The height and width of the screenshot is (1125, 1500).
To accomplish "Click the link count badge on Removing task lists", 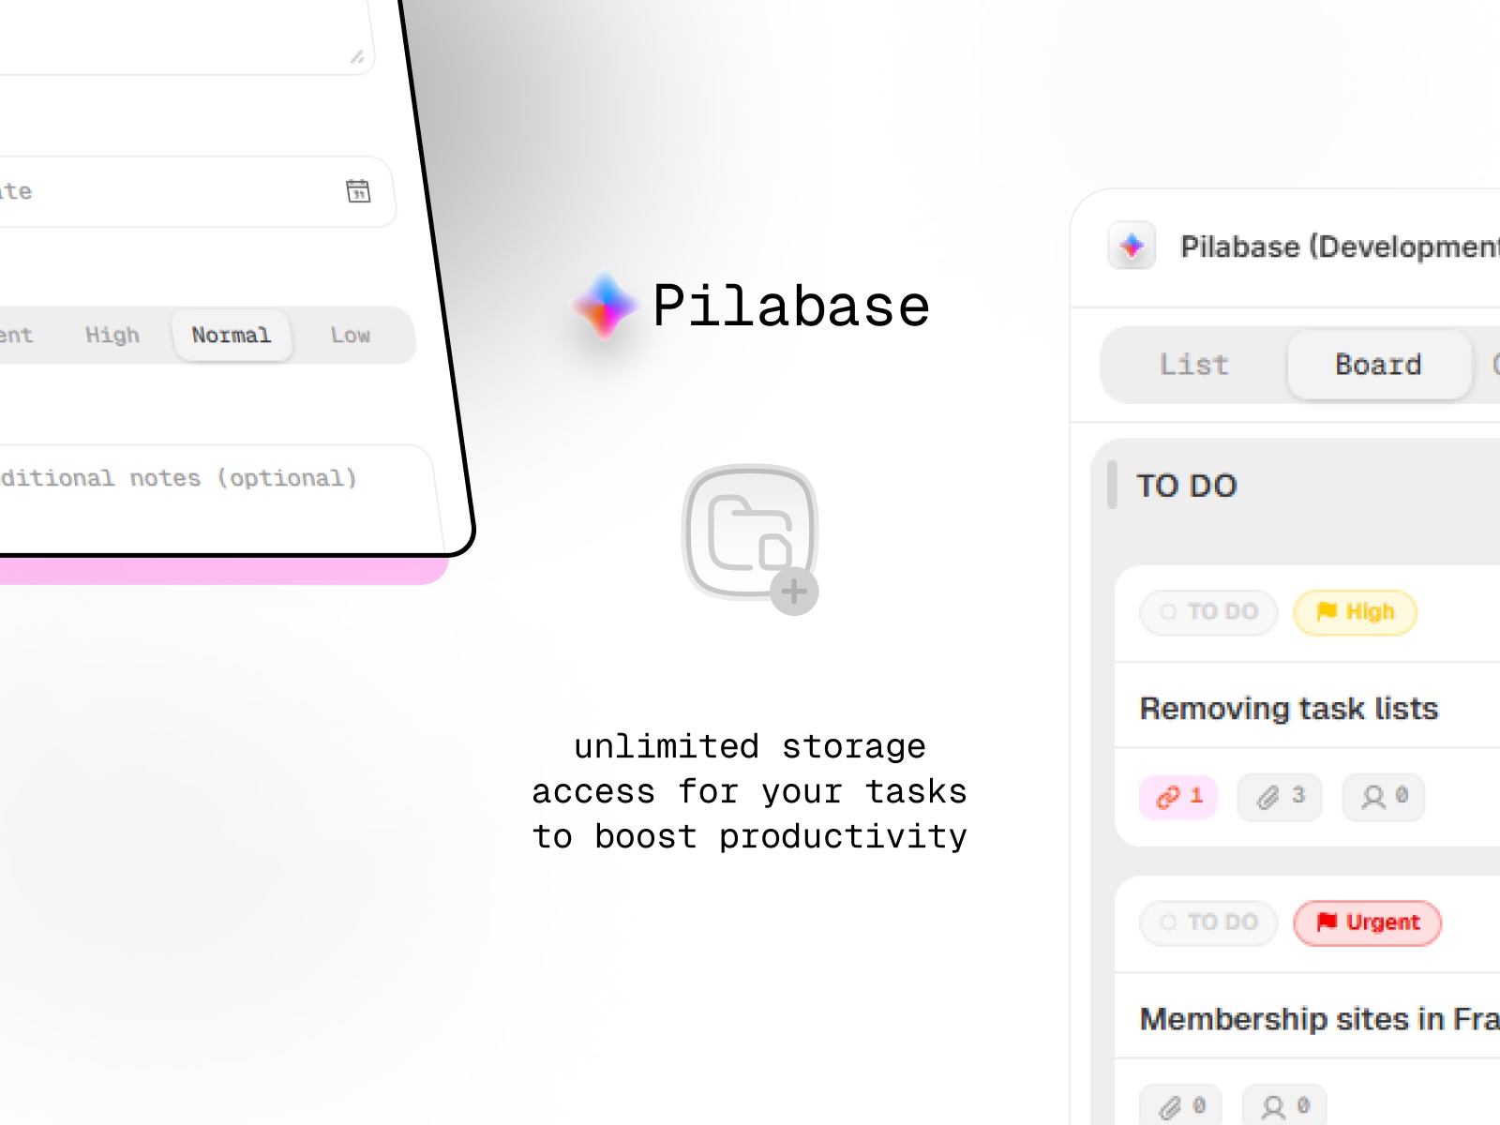I will (1178, 797).
